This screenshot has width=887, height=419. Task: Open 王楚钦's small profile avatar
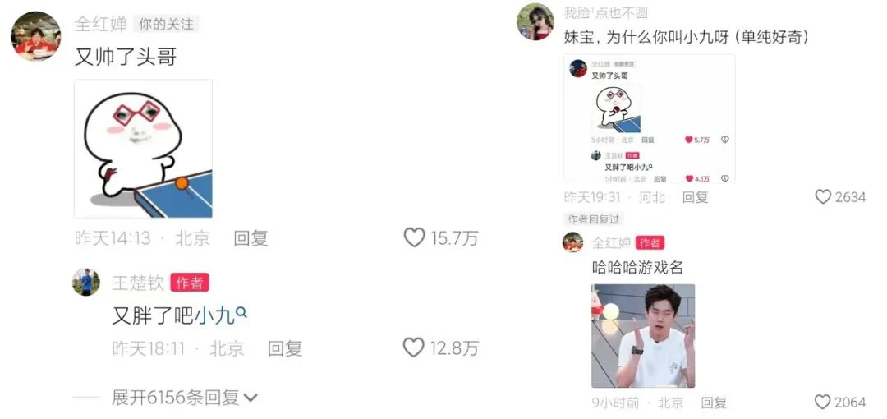(x=86, y=282)
